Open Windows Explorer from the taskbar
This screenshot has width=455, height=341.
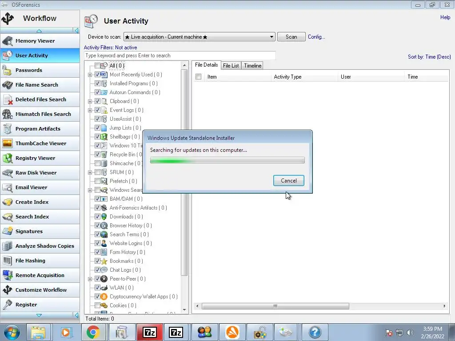coord(38,332)
